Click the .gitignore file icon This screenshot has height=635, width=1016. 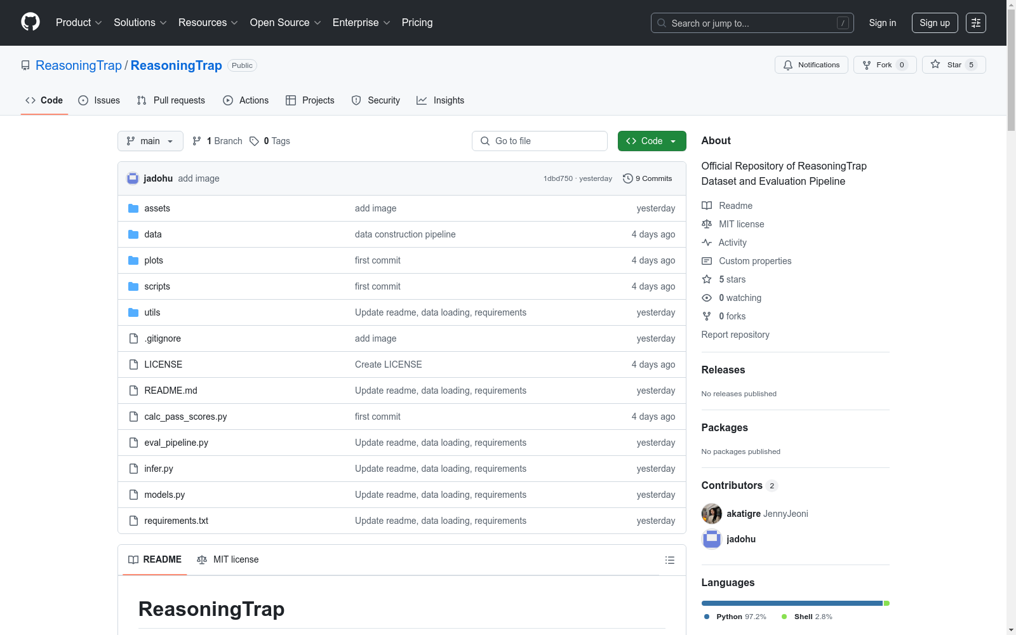[x=133, y=338]
